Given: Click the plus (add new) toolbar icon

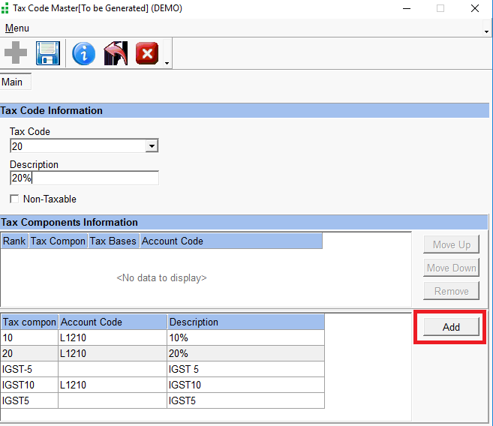Looking at the screenshot, I should point(16,54).
